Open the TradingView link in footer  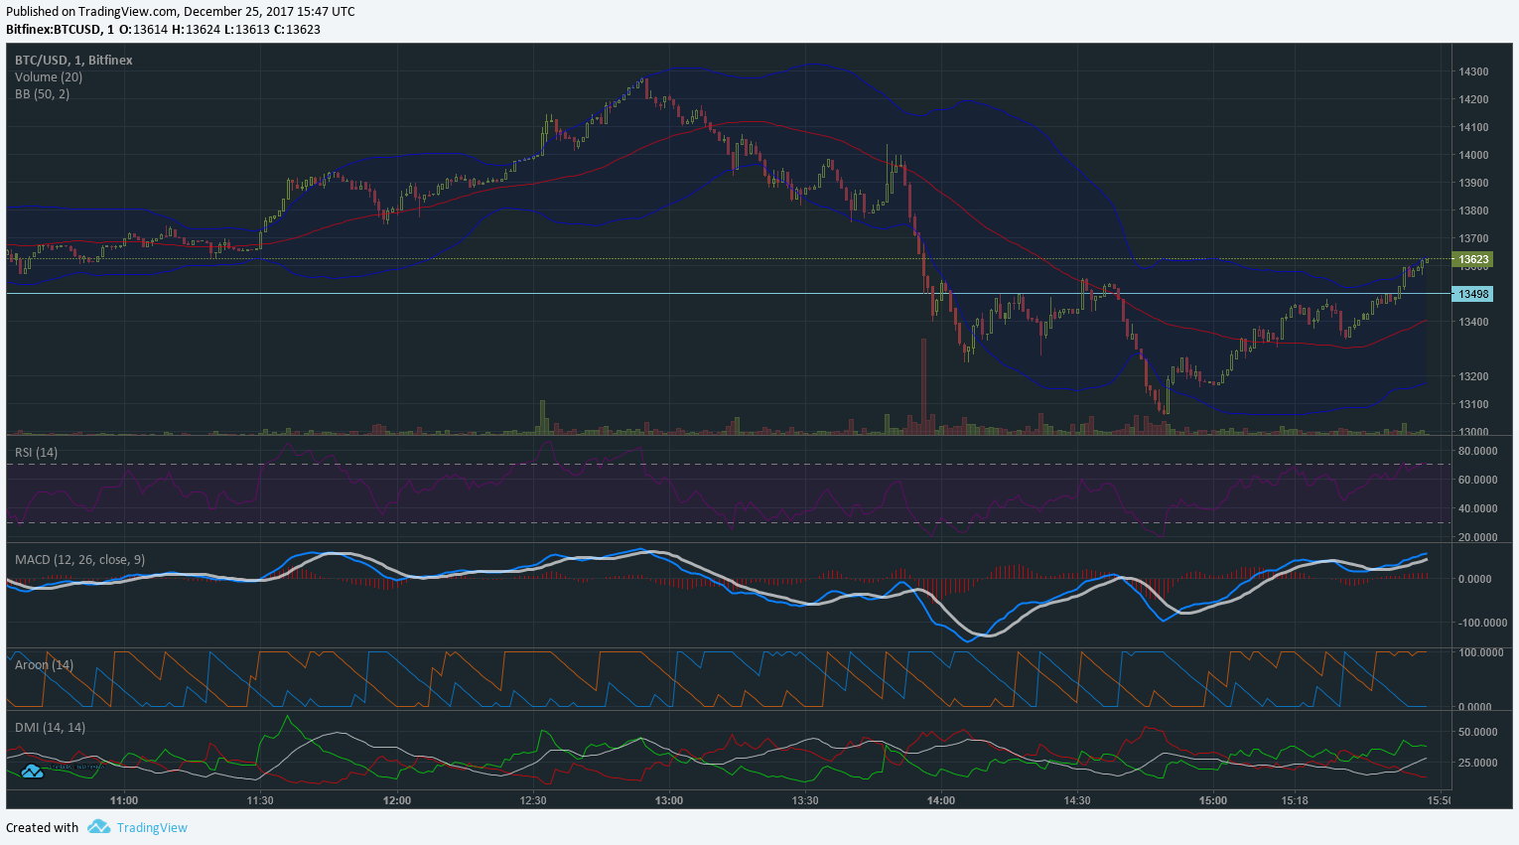(152, 827)
